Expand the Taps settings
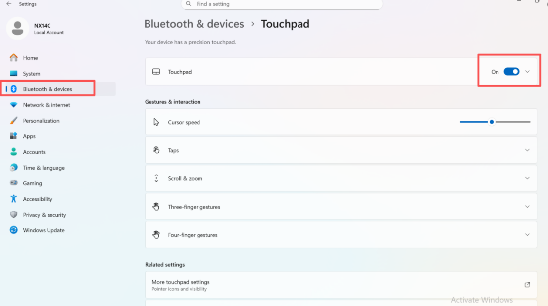The width and height of the screenshot is (548, 306). pyautogui.click(x=527, y=150)
